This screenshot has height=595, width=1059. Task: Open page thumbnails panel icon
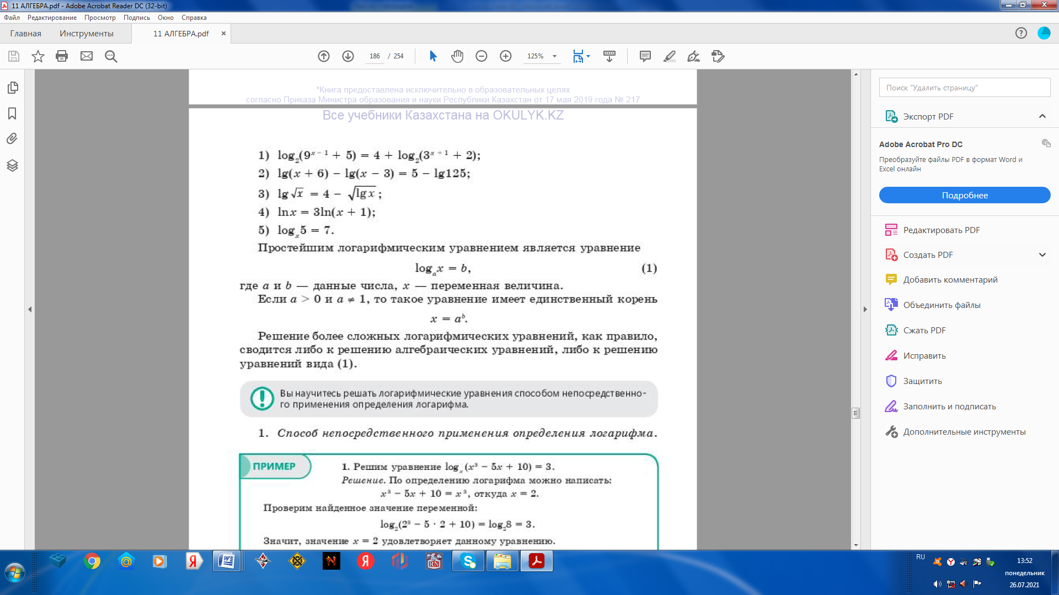(x=12, y=88)
